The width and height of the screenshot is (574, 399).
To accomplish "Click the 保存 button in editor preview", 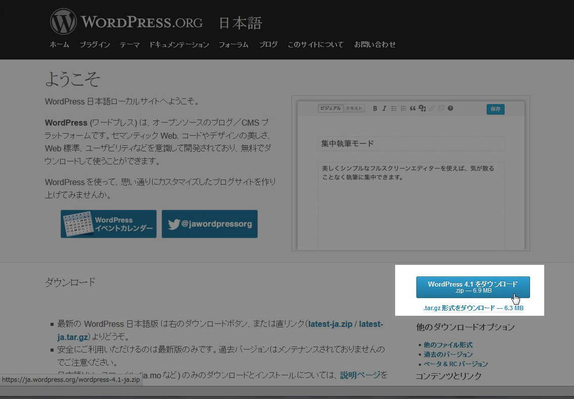I will point(495,109).
